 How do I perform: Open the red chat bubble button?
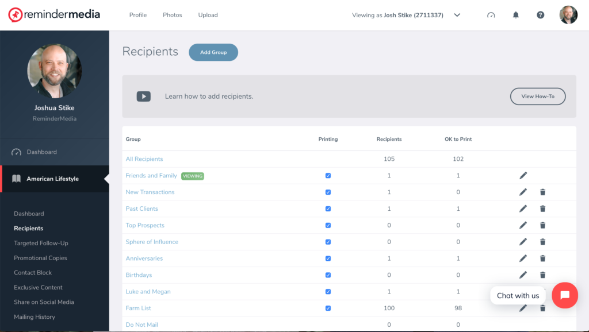(x=564, y=295)
